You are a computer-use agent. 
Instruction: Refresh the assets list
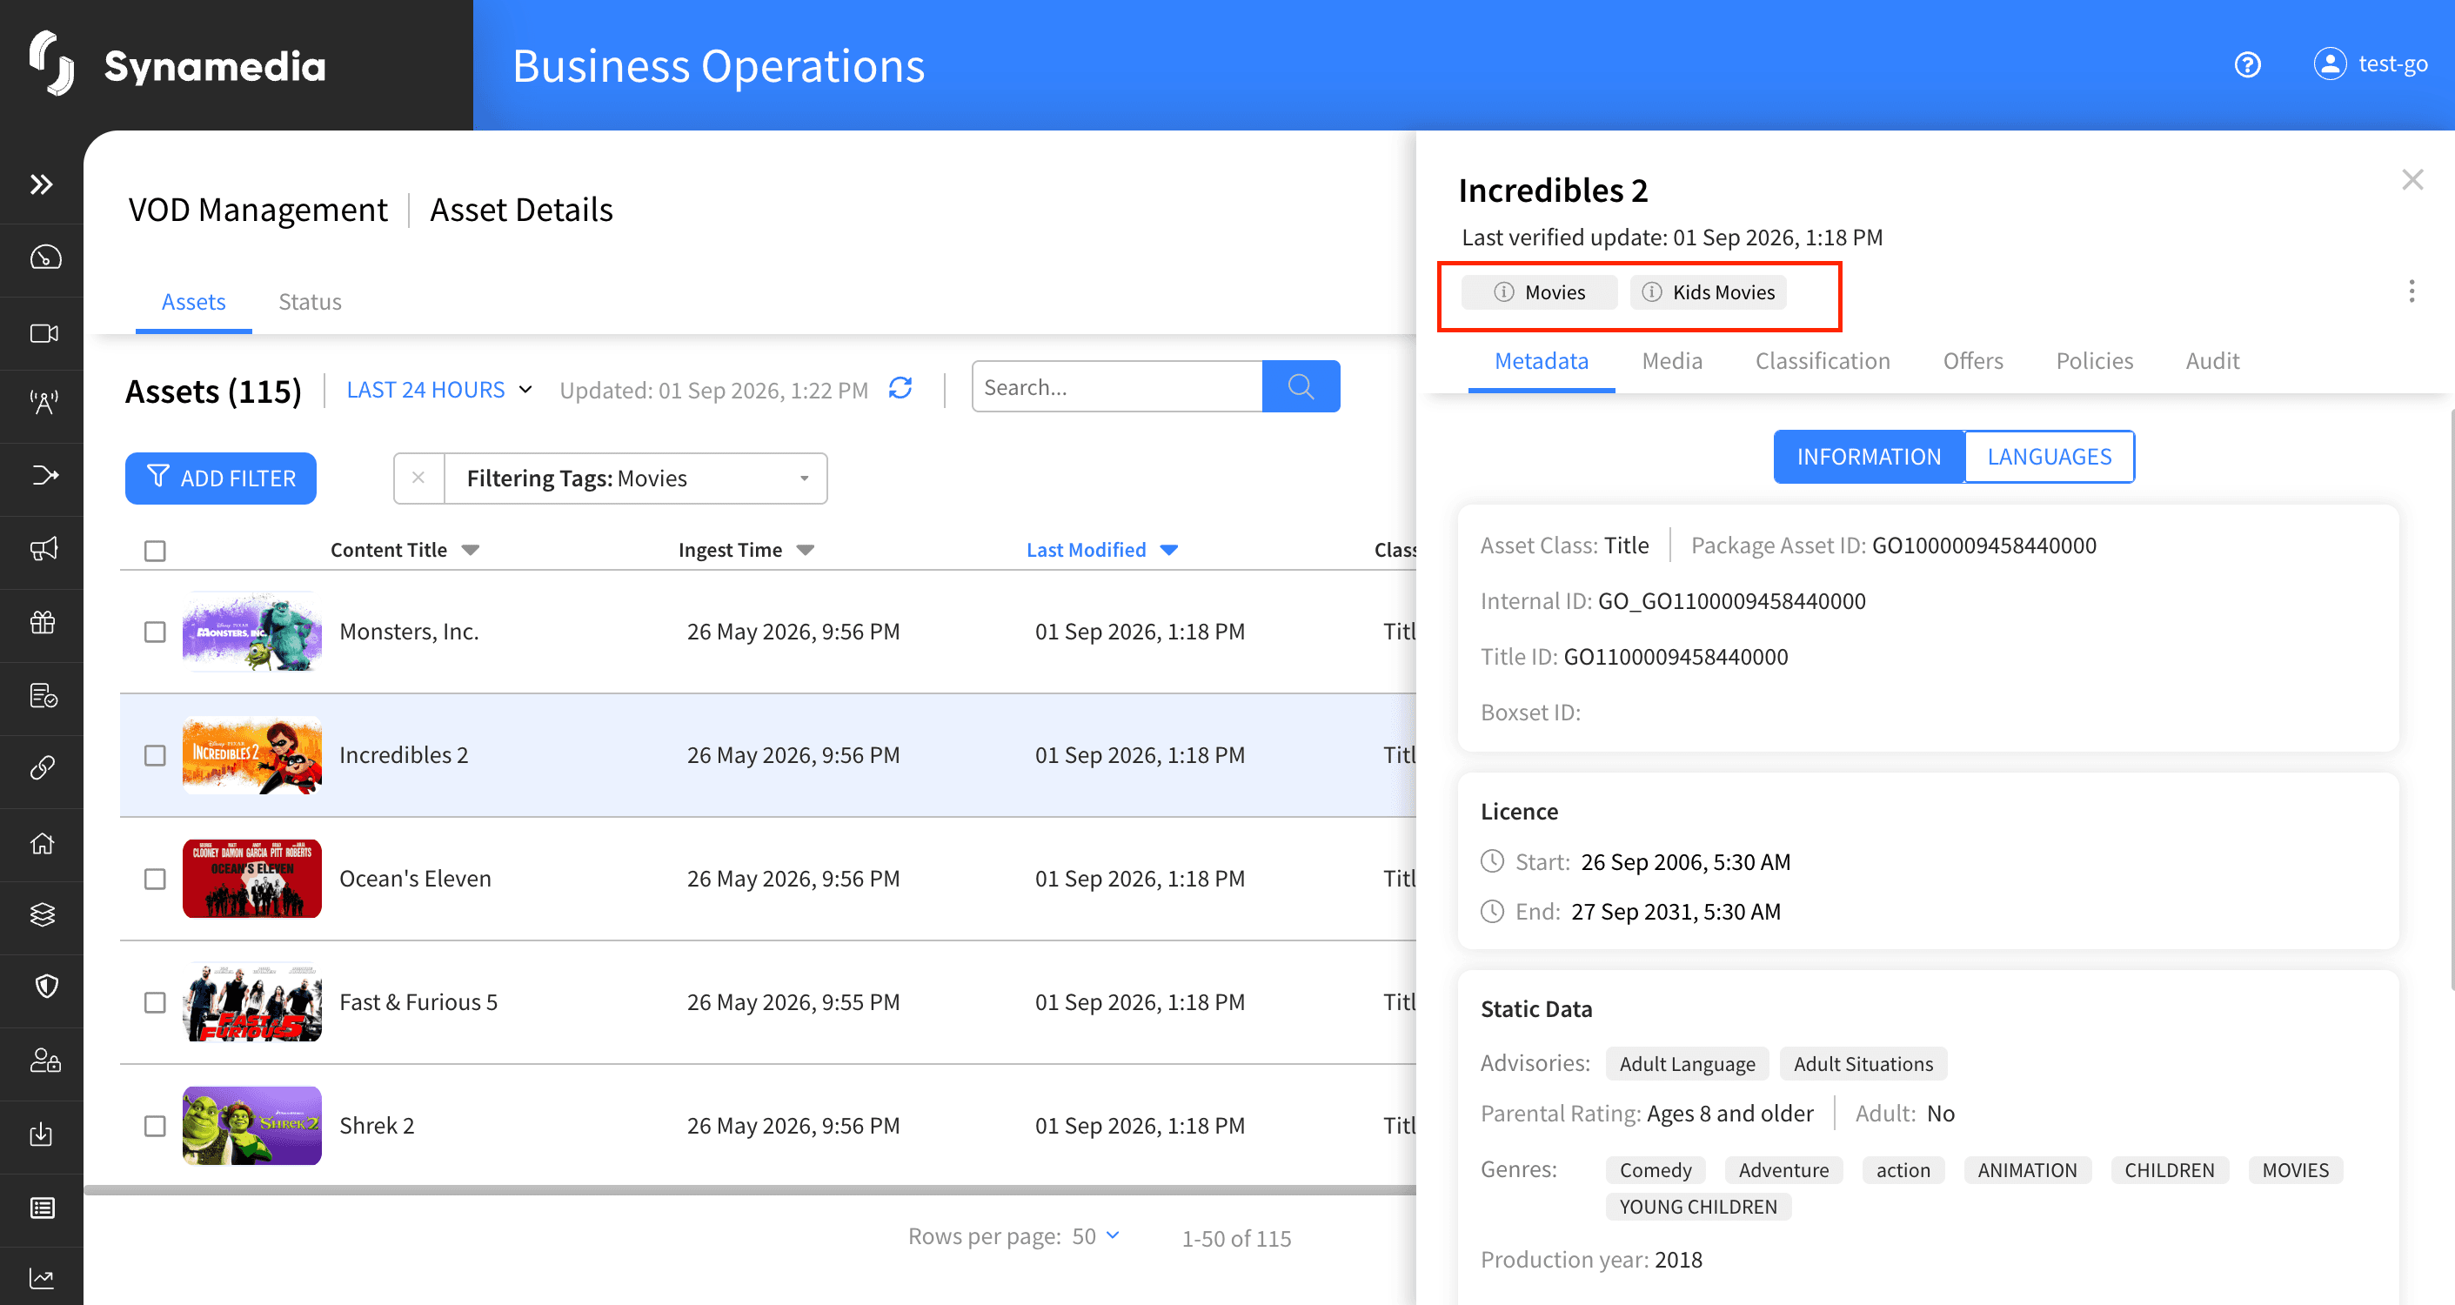pos(900,388)
